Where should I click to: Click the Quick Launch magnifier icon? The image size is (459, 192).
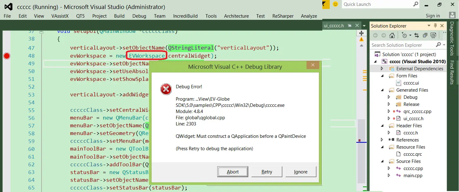point(416,4)
